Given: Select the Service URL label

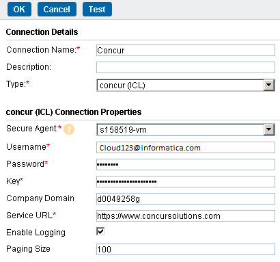Looking at the screenshot, I should pos(31,215).
